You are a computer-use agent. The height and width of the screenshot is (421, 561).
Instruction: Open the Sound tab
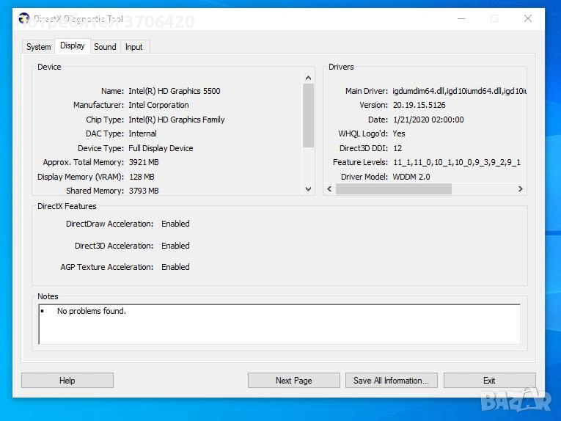(x=105, y=47)
